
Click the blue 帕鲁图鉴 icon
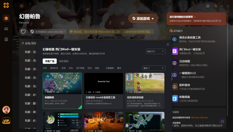tap(174, 99)
